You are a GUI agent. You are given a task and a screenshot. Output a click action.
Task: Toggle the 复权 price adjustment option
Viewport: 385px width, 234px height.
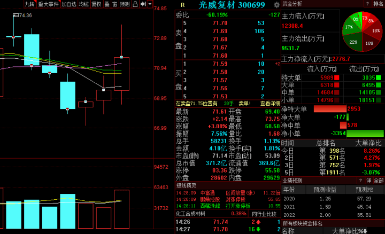tap(96, 4)
